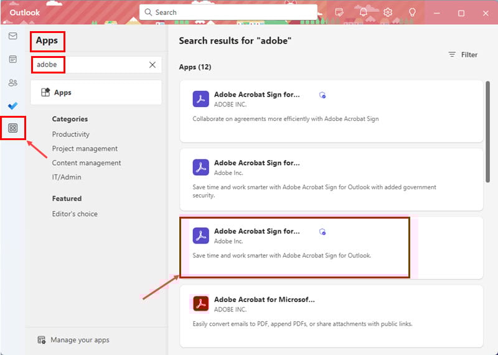Open the Tips lightbulb icon

[x=412, y=12]
